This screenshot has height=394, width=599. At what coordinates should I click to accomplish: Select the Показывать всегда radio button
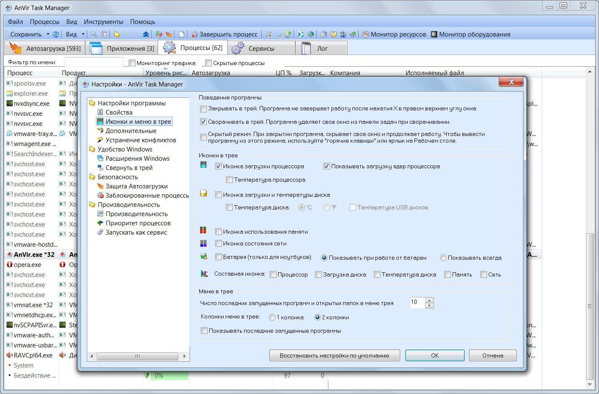tap(443, 258)
